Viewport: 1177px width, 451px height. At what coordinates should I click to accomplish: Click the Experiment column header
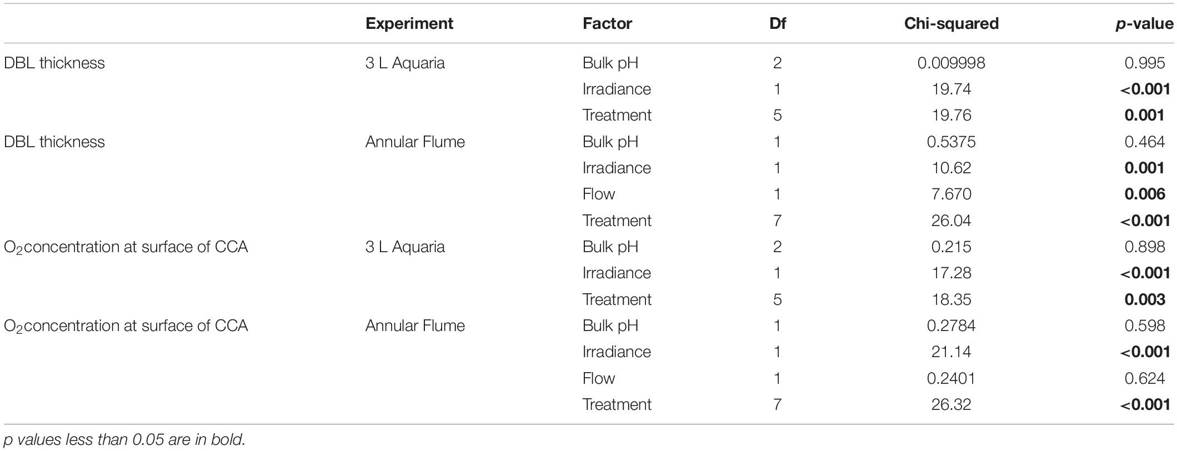click(409, 23)
